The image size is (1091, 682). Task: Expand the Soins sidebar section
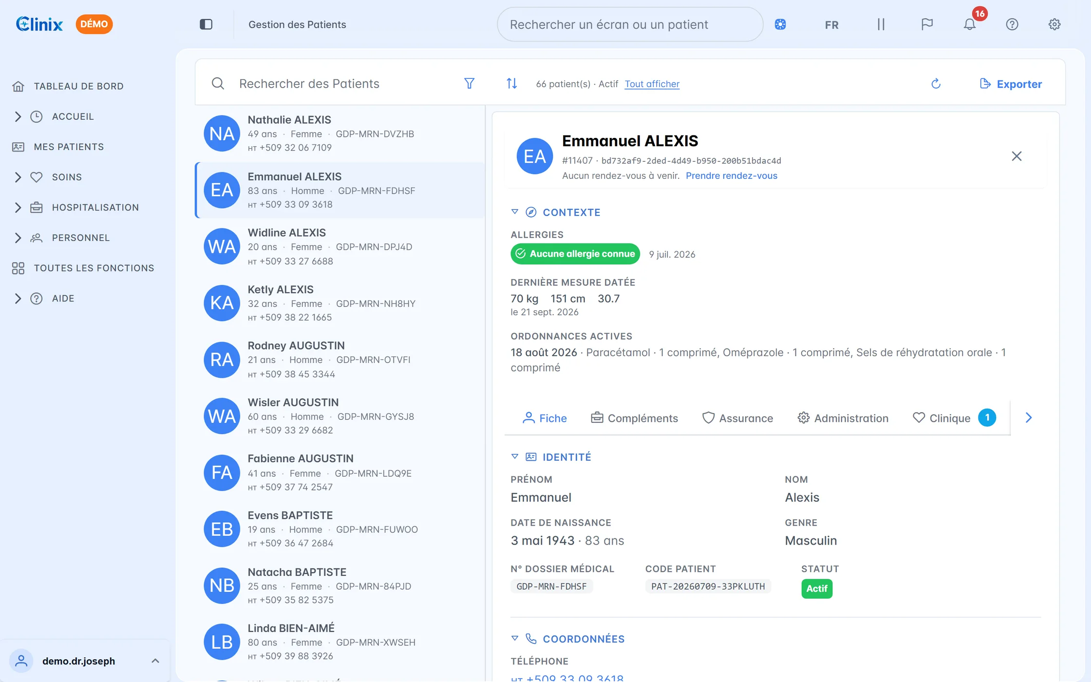tap(18, 177)
